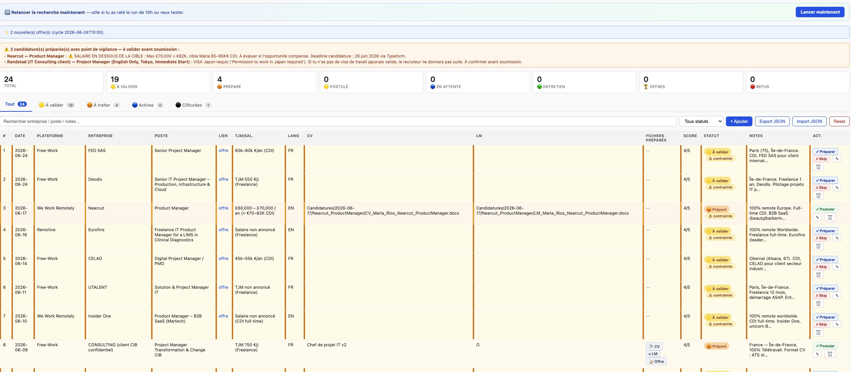This screenshot has width=851, height=372.
Task: Open pencil editor for CONSULTING CIB row
Action: [817, 354]
